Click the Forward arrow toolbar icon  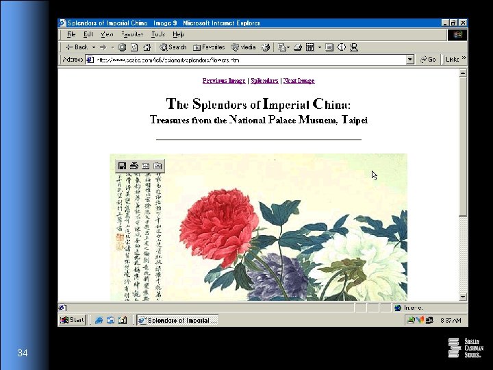tap(103, 47)
